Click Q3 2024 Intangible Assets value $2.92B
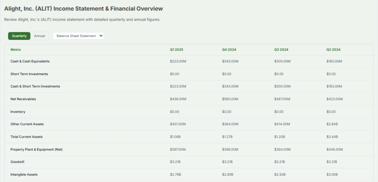 [280, 174]
